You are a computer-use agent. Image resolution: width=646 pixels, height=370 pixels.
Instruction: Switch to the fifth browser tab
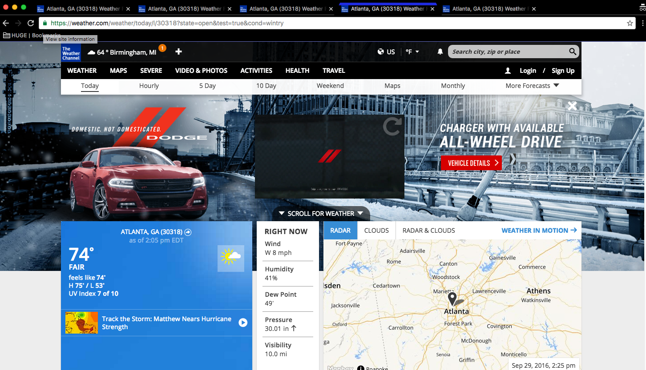click(489, 9)
